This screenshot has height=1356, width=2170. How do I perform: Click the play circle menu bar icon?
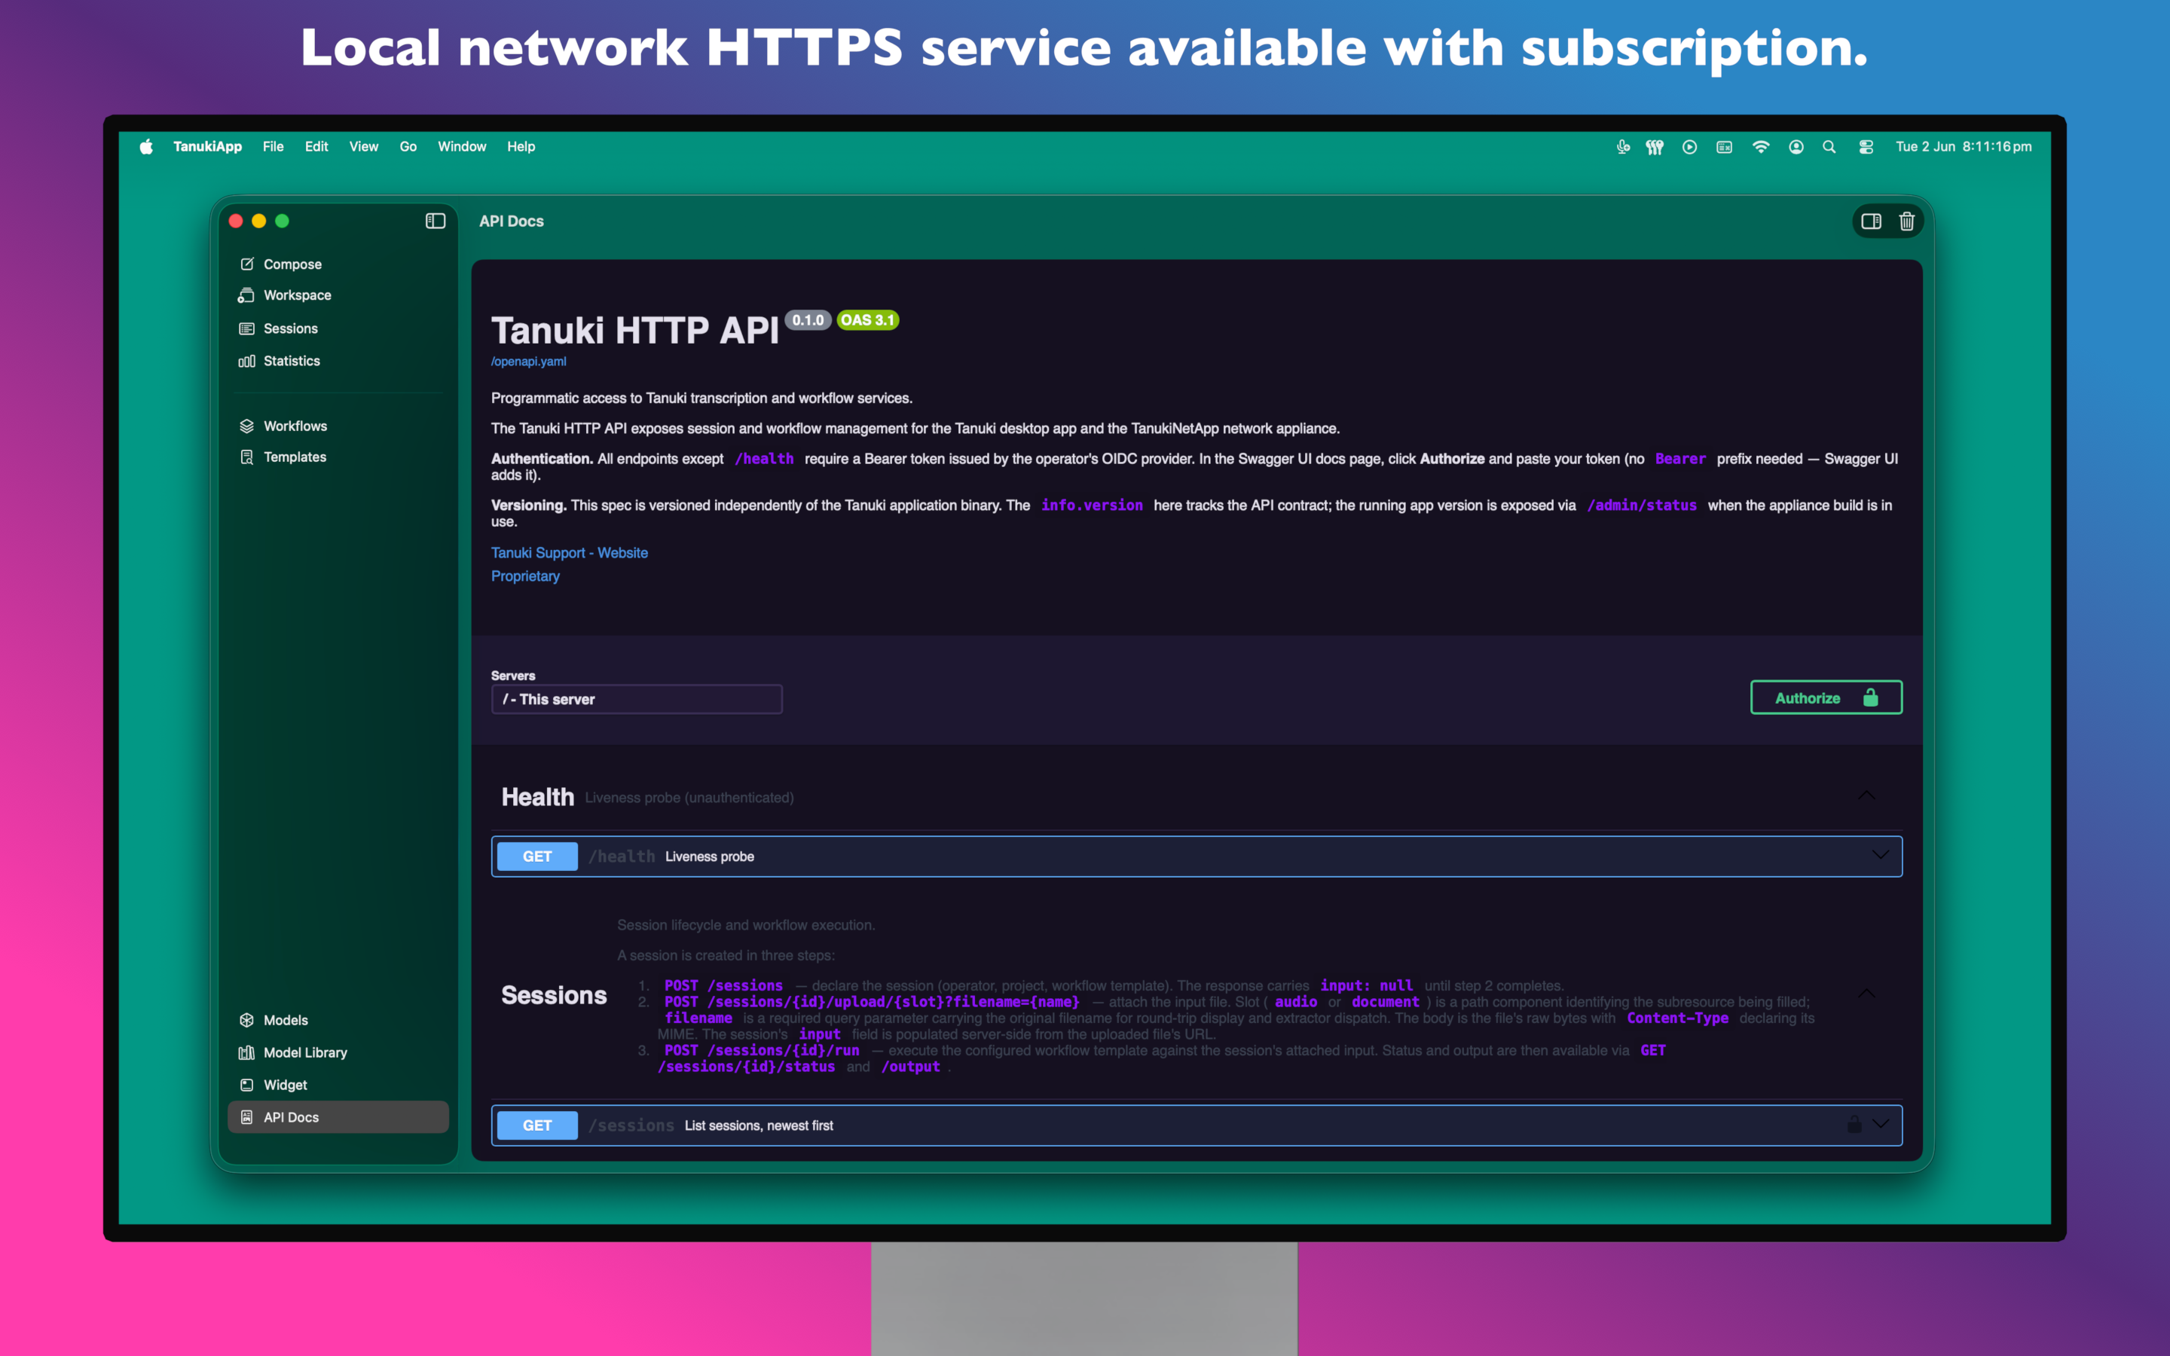click(1689, 147)
